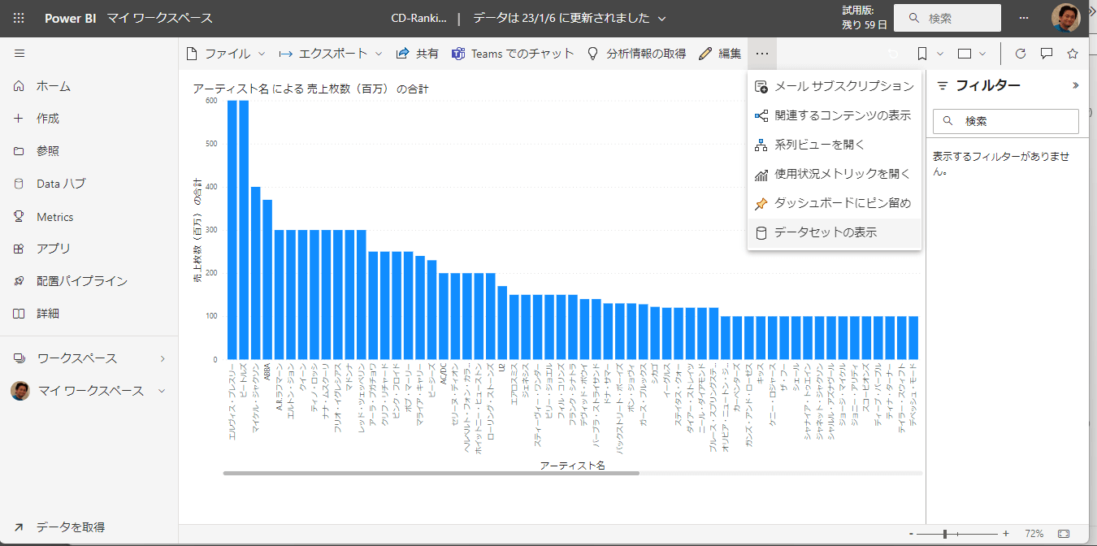
Task: Click the フィルター search input field
Action: click(x=1016, y=121)
